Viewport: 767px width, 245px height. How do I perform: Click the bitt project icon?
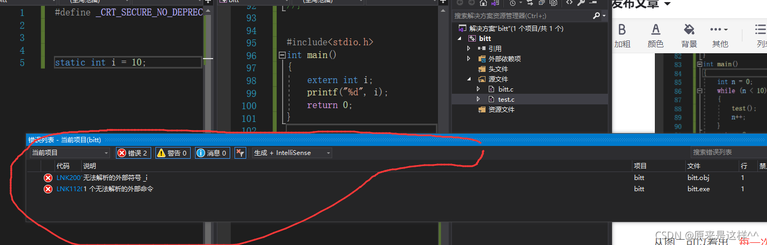pyautogui.click(x=472, y=38)
